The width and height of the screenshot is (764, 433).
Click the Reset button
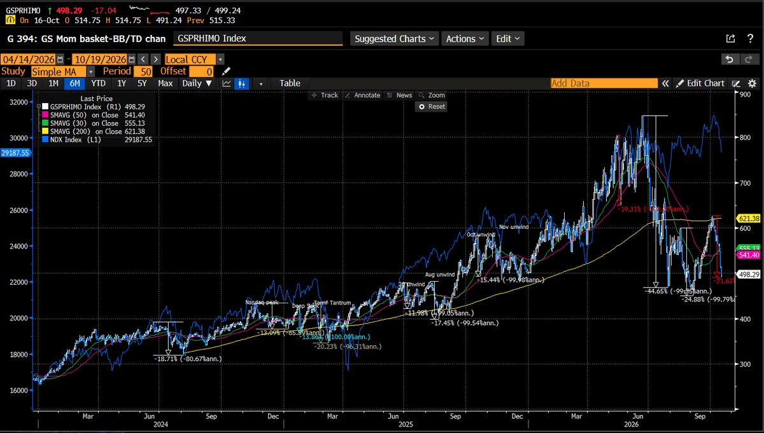432,107
